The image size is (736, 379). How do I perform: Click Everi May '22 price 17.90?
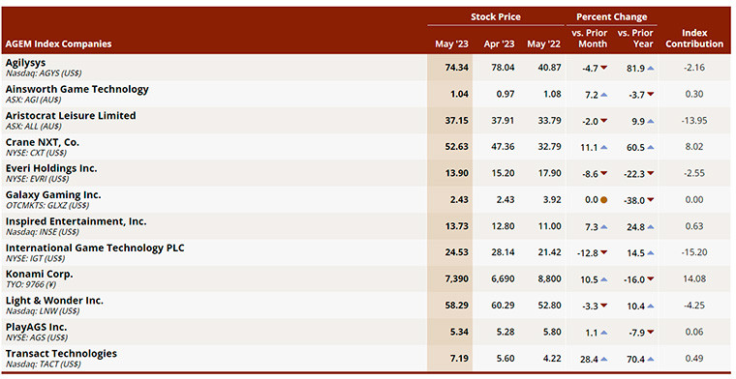pos(549,173)
